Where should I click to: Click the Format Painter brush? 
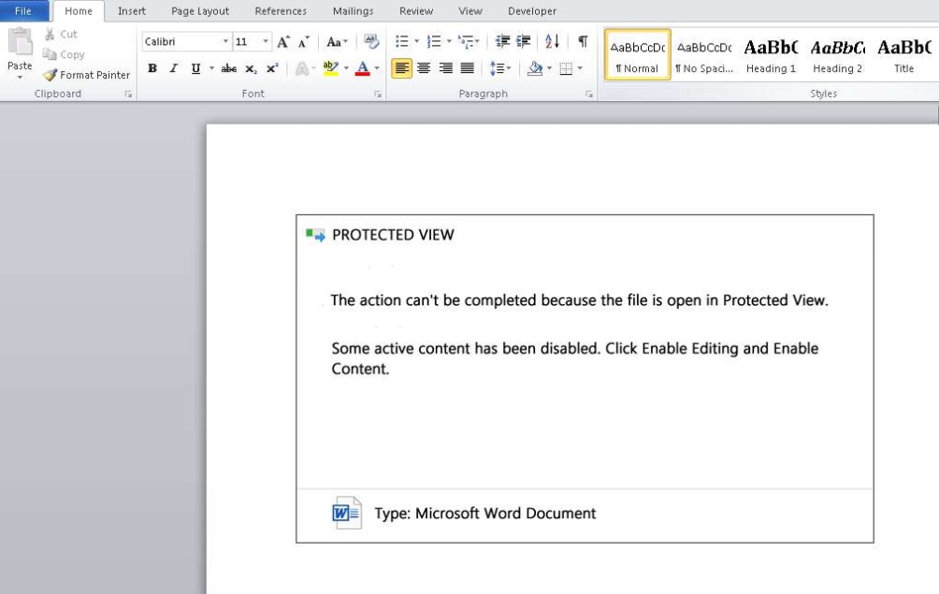tap(86, 75)
